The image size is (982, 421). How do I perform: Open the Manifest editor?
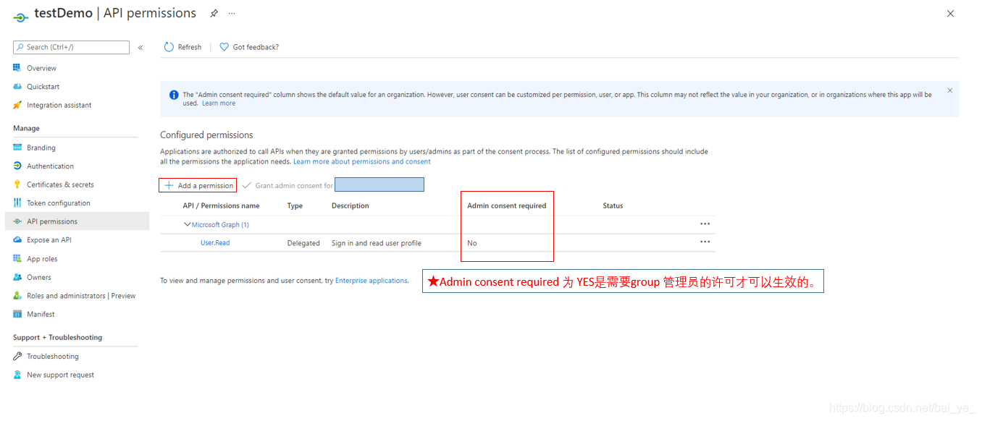pos(41,314)
